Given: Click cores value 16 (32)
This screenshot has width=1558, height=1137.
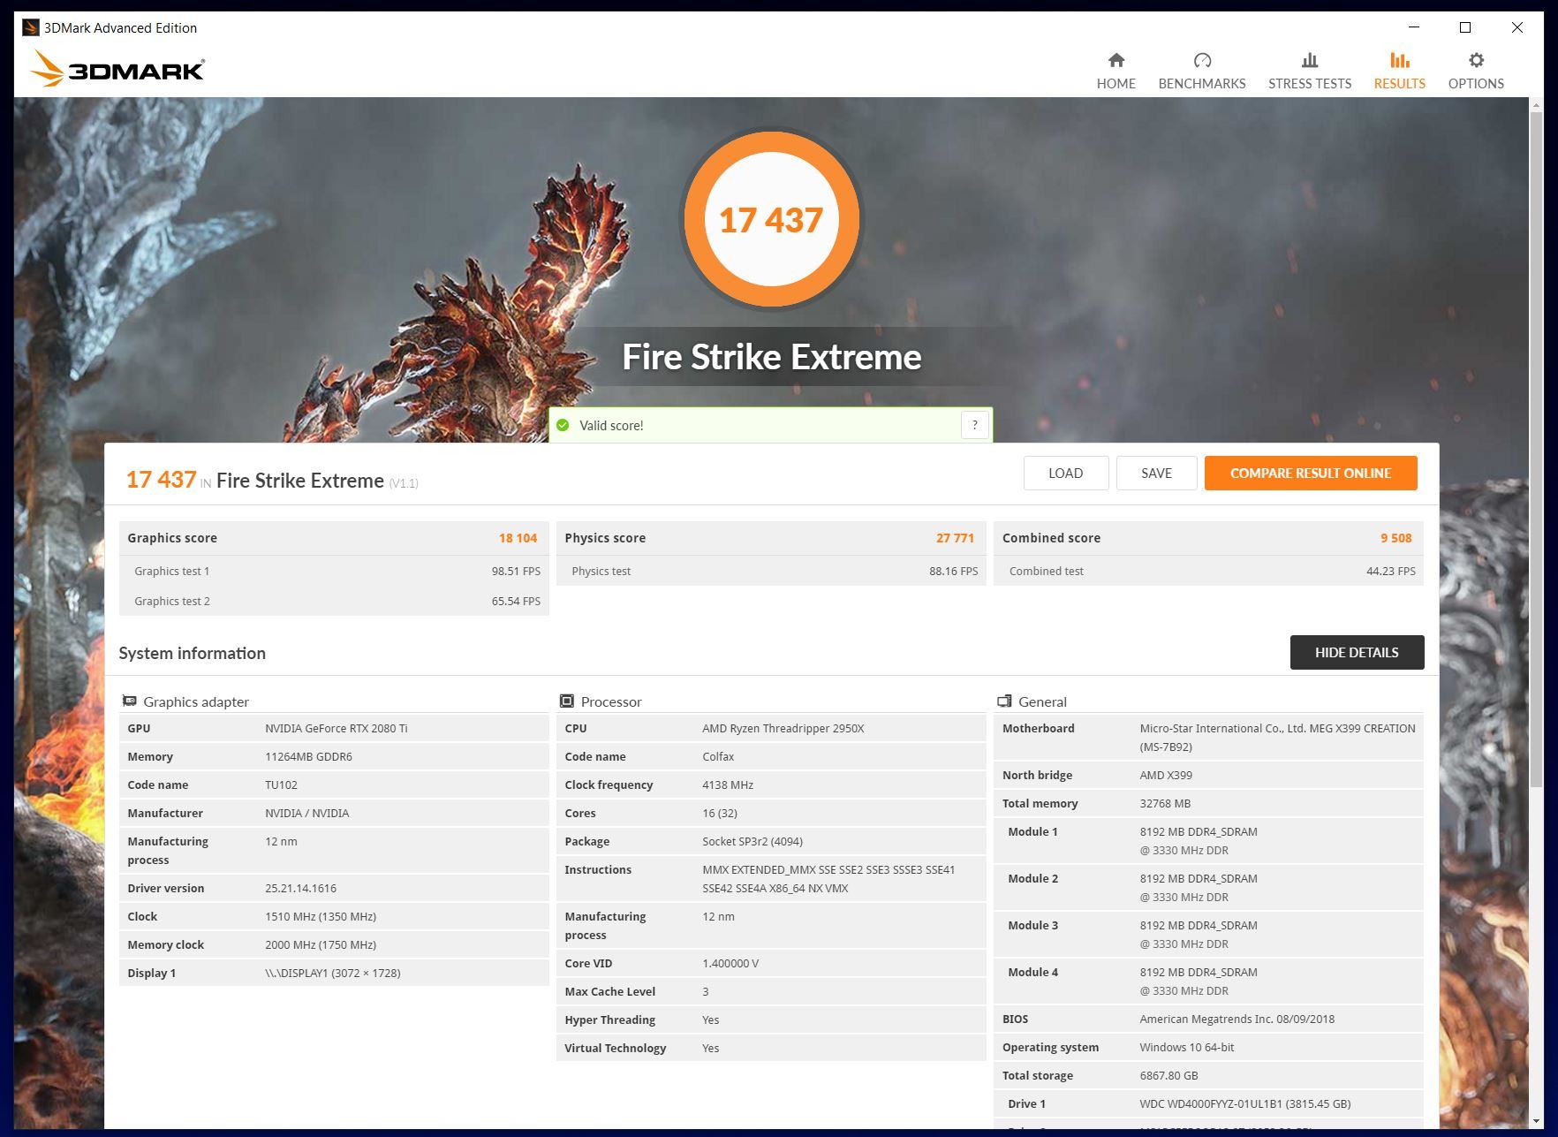Looking at the screenshot, I should (719, 814).
